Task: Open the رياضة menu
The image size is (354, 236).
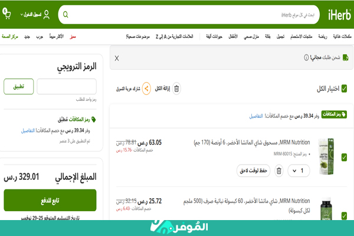Action: pyautogui.click(x=323, y=37)
